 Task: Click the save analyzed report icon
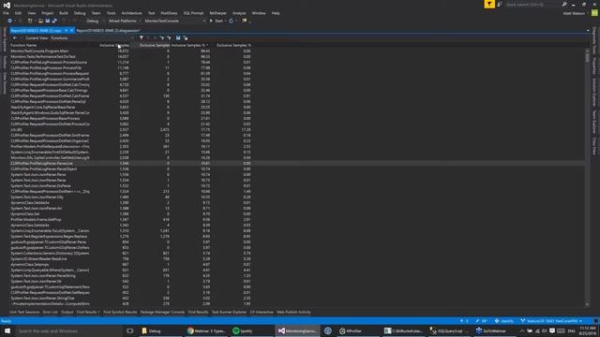(x=178, y=37)
